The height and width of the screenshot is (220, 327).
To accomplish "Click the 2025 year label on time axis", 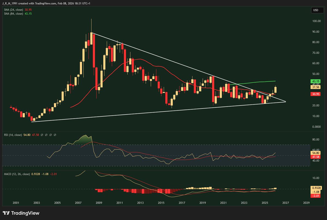I will (x=265, y=203).
